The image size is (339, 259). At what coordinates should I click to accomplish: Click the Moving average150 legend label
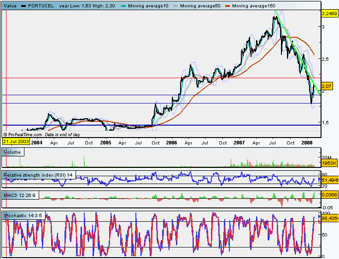(254, 6)
